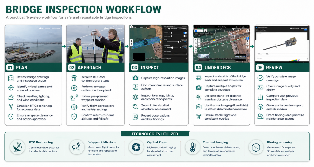The width and height of the screenshot is (314, 167).
Task: Click the checklist icon beside Review bridge drawings
Action: click(x=11, y=78)
